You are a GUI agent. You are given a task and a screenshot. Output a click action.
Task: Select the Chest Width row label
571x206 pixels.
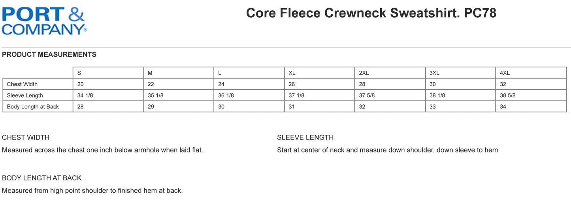[x=22, y=84]
